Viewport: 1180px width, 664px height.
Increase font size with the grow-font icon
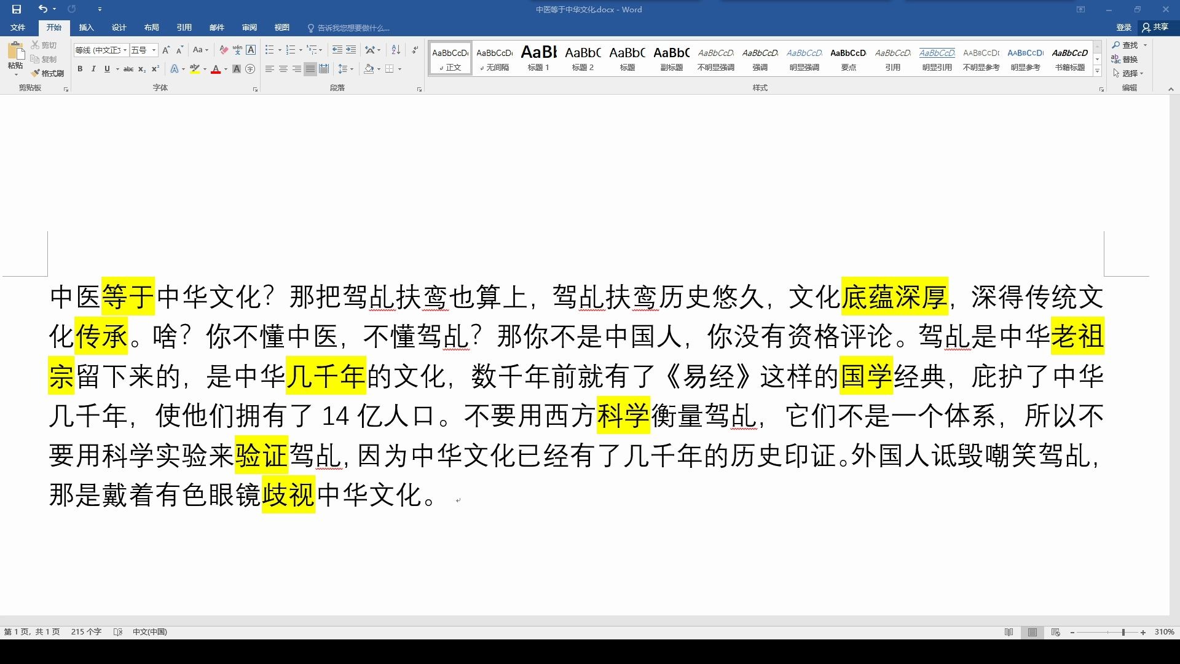(x=166, y=50)
